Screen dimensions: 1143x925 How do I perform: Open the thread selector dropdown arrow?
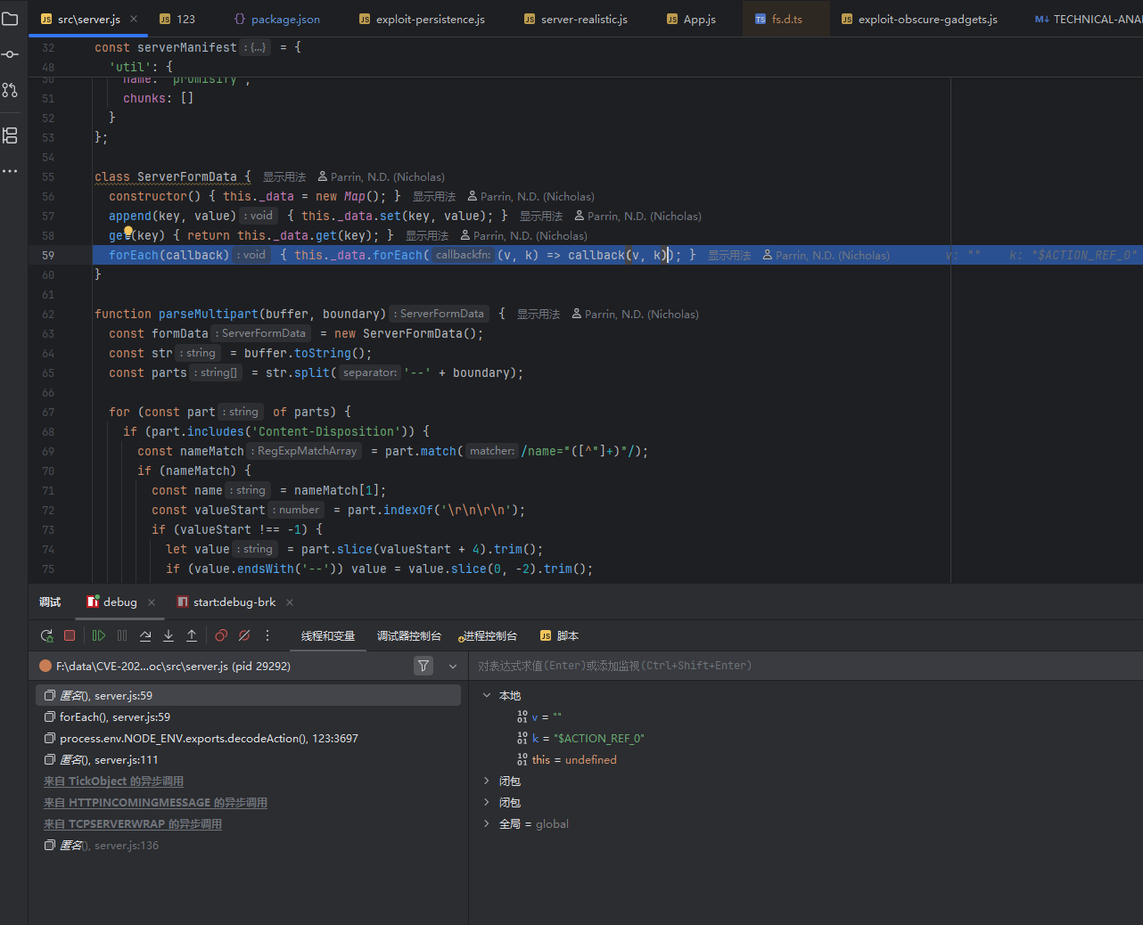click(x=453, y=666)
